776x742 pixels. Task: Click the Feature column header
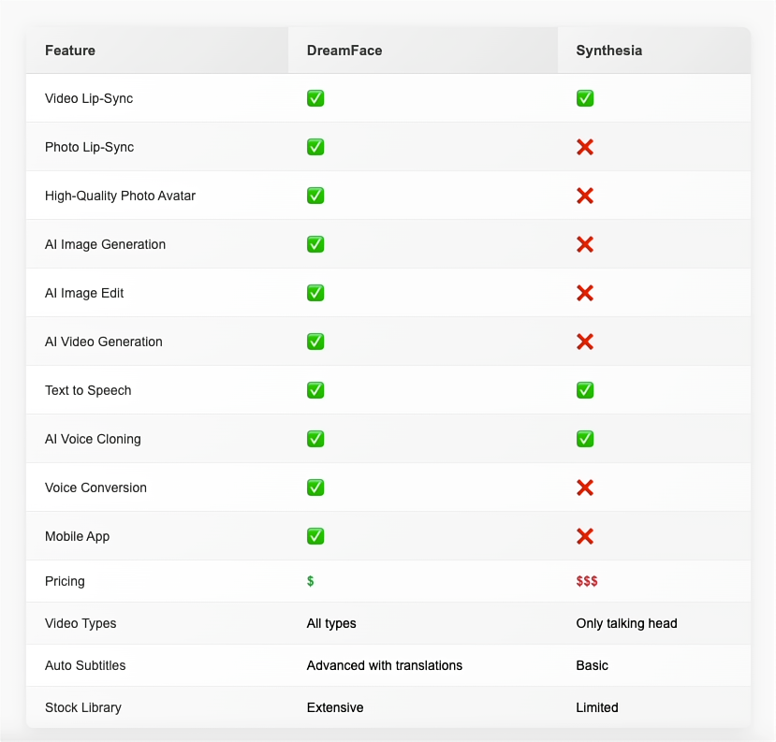tap(70, 51)
